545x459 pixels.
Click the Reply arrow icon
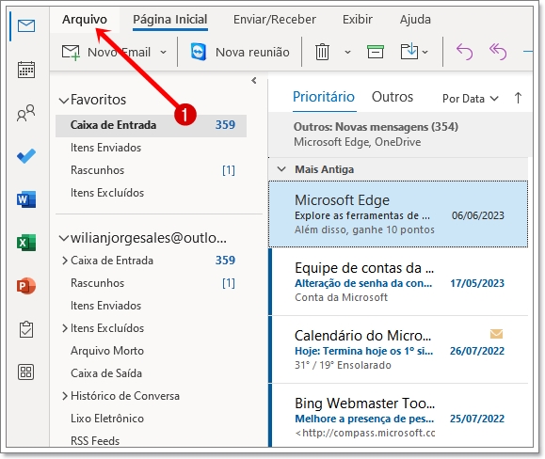pyautogui.click(x=464, y=52)
